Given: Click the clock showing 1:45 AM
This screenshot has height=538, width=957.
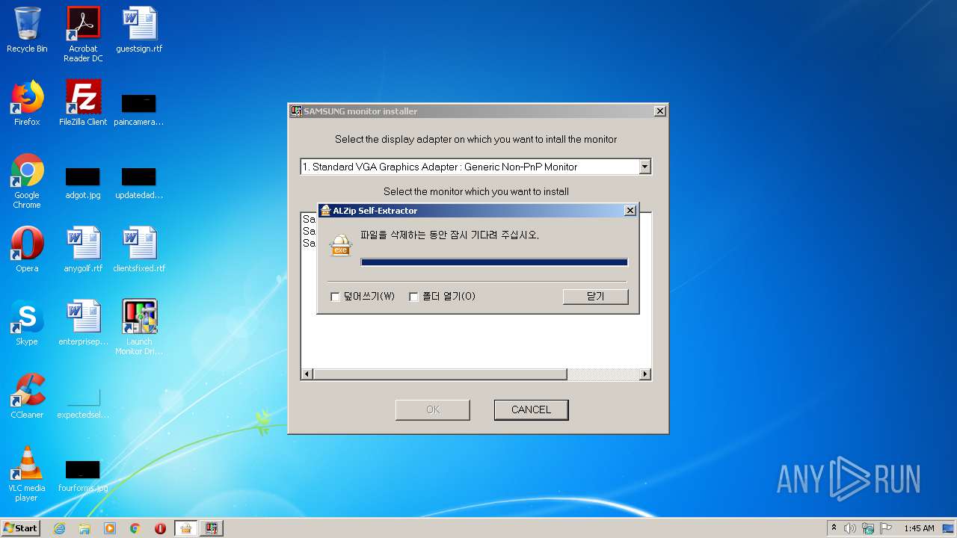Looking at the screenshot, I should (x=919, y=528).
